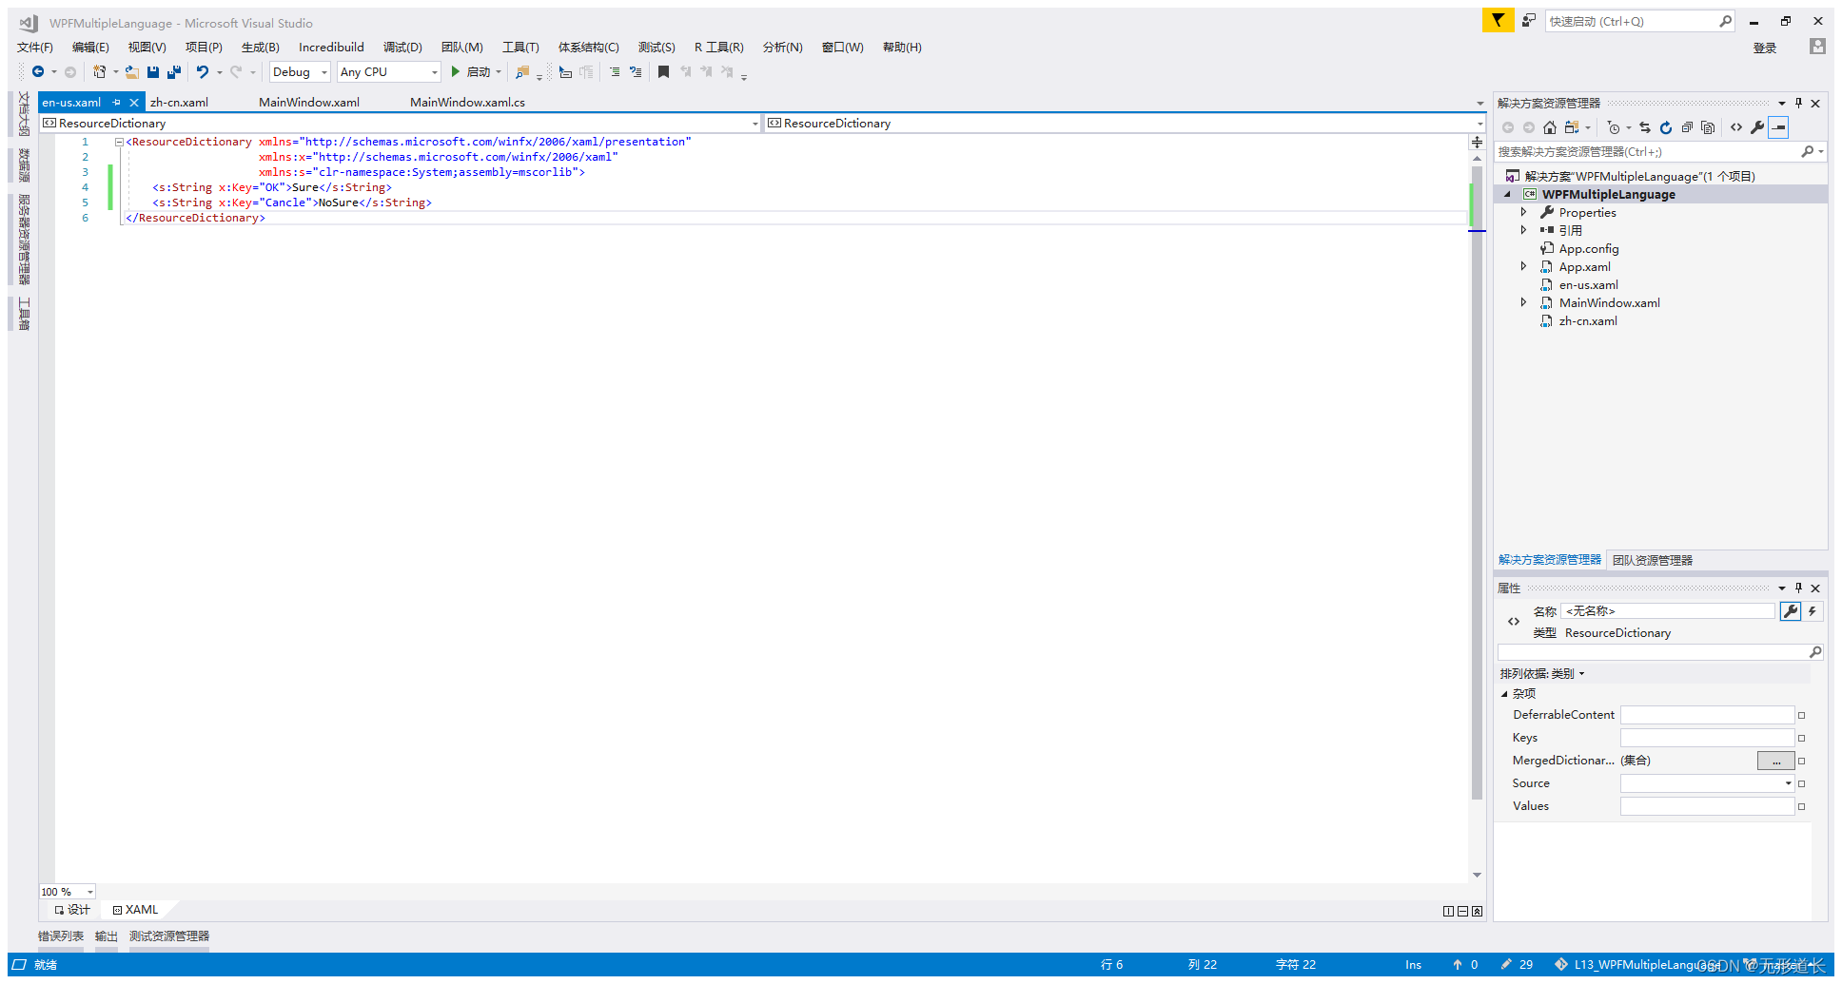The image size is (1842, 984).
Task: Collapse the WPFMultipleLanguage project node
Action: (x=1507, y=194)
